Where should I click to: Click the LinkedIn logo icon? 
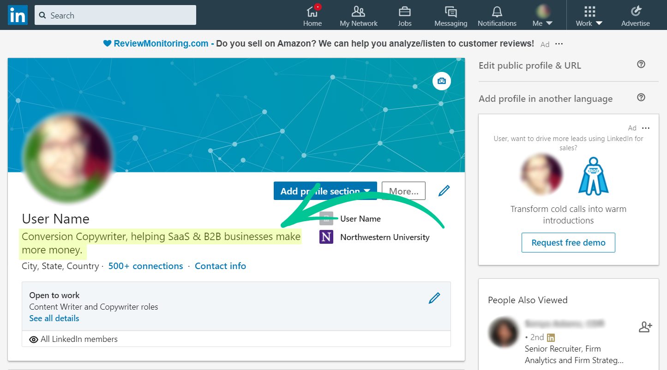click(x=18, y=15)
